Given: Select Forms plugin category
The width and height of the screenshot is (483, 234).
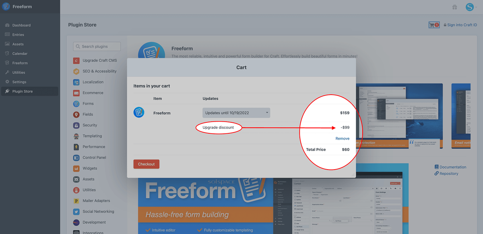Looking at the screenshot, I should [x=88, y=104].
